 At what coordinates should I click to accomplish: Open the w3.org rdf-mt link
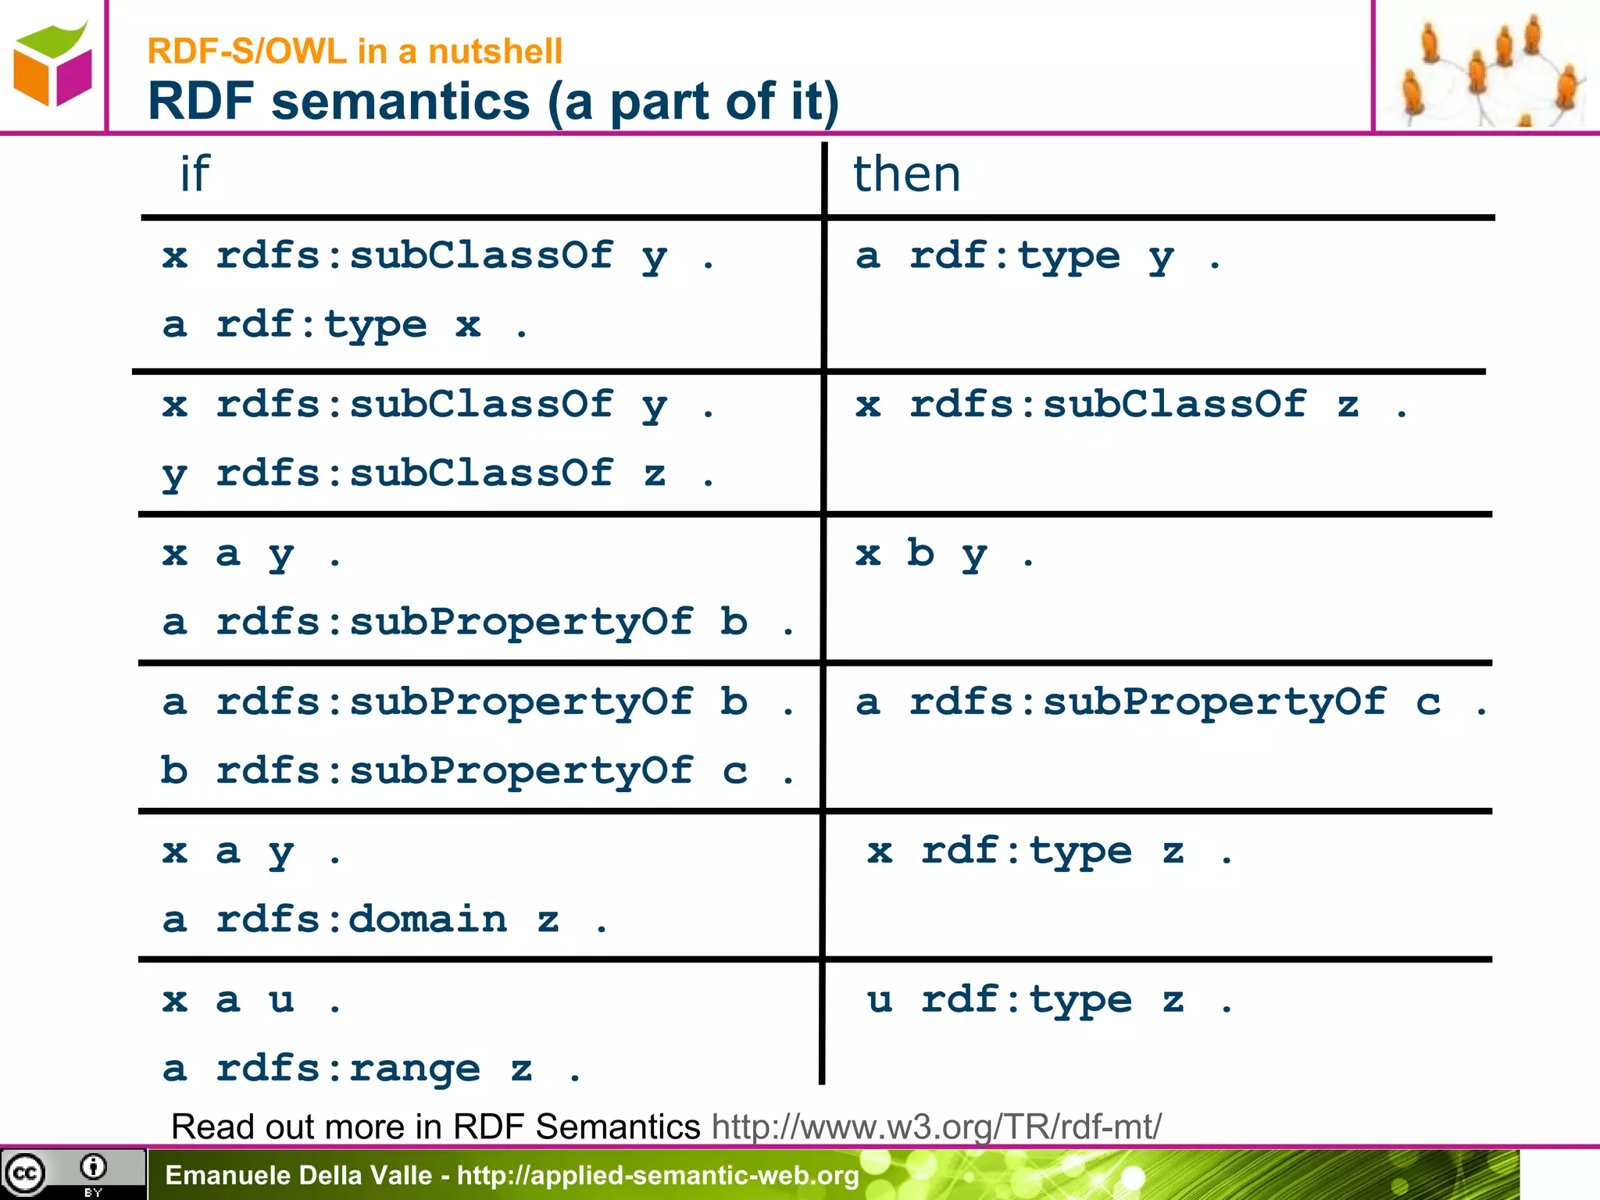(x=936, y=1127)
